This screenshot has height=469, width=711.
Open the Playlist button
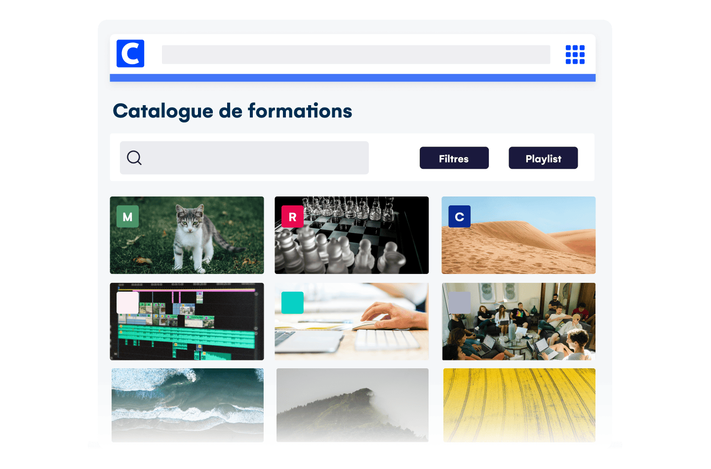click(543, 158)
